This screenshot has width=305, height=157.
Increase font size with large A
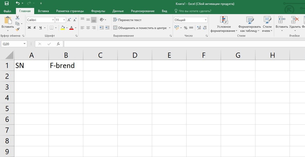pos(69,20)
